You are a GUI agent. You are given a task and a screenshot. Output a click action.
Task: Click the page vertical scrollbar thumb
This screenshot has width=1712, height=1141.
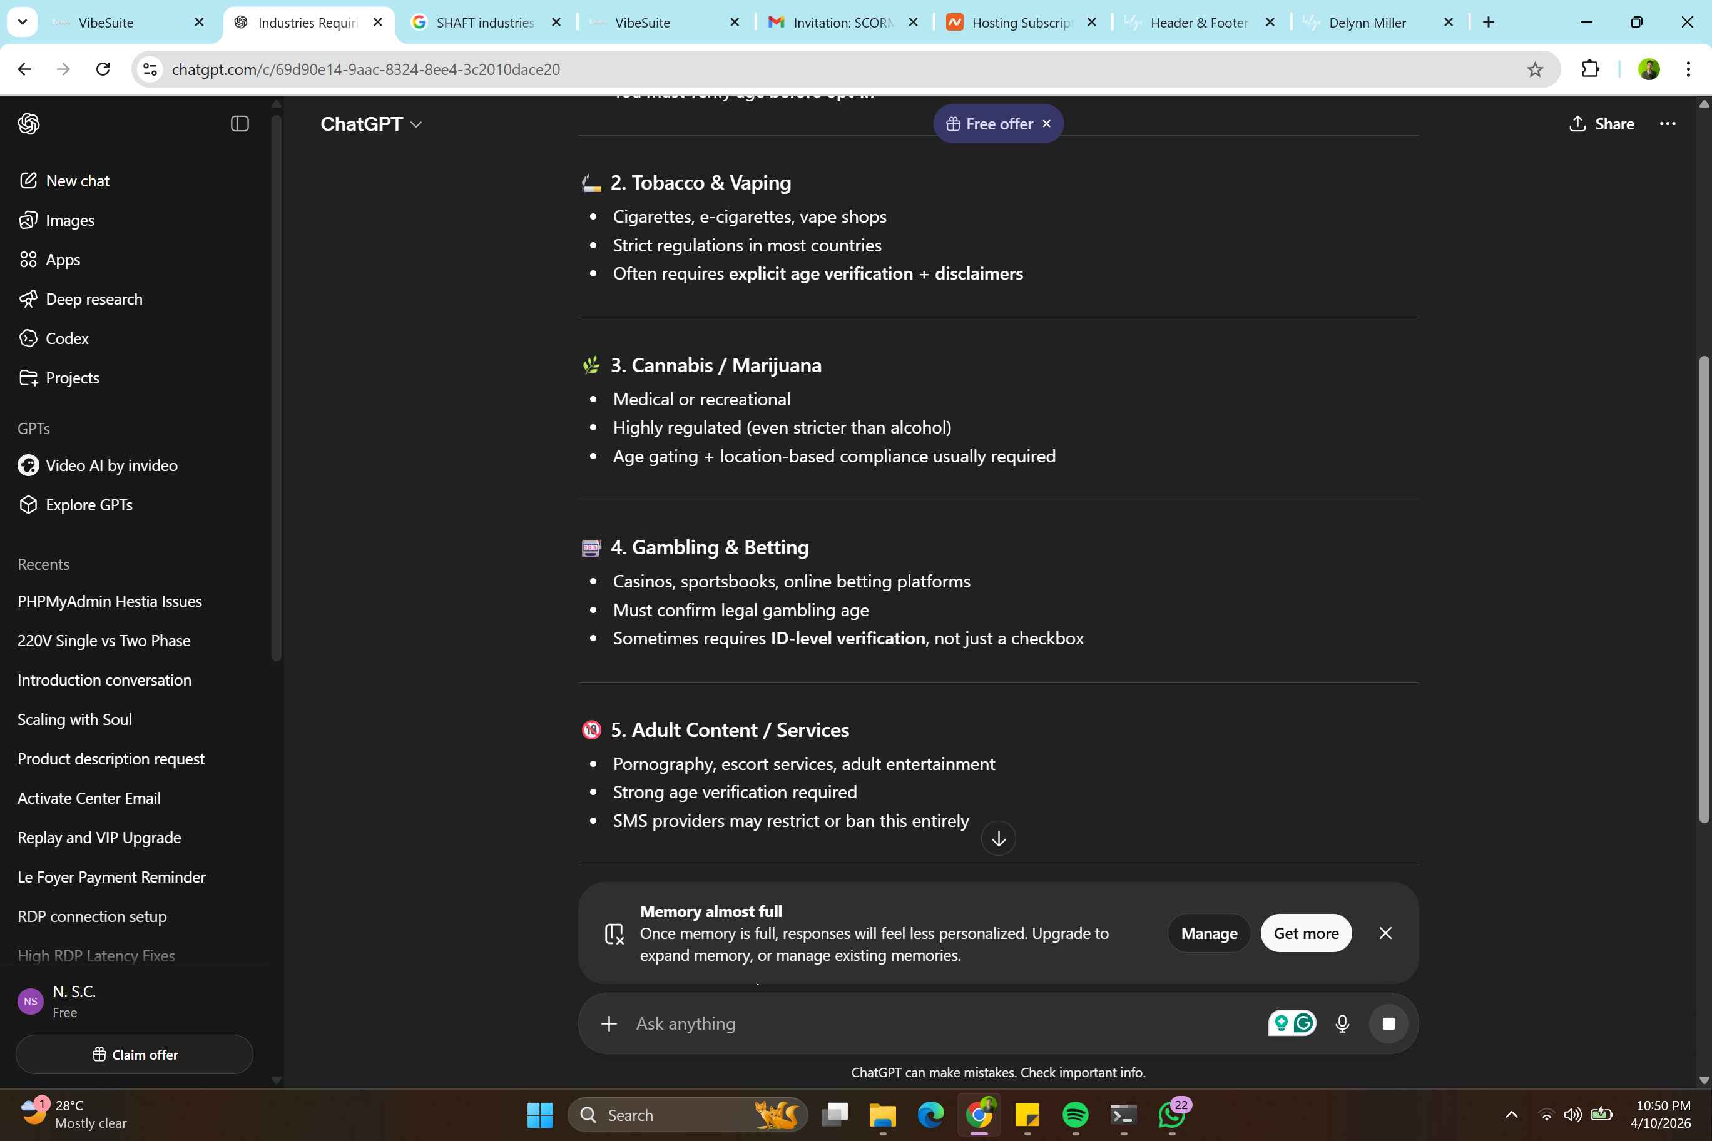[x=1704, y=589]
